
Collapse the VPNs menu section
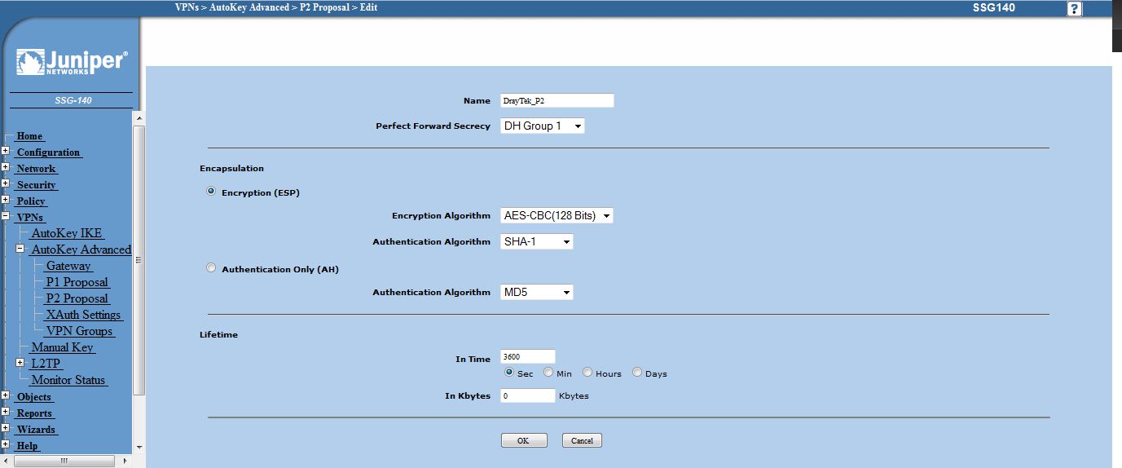6,217
